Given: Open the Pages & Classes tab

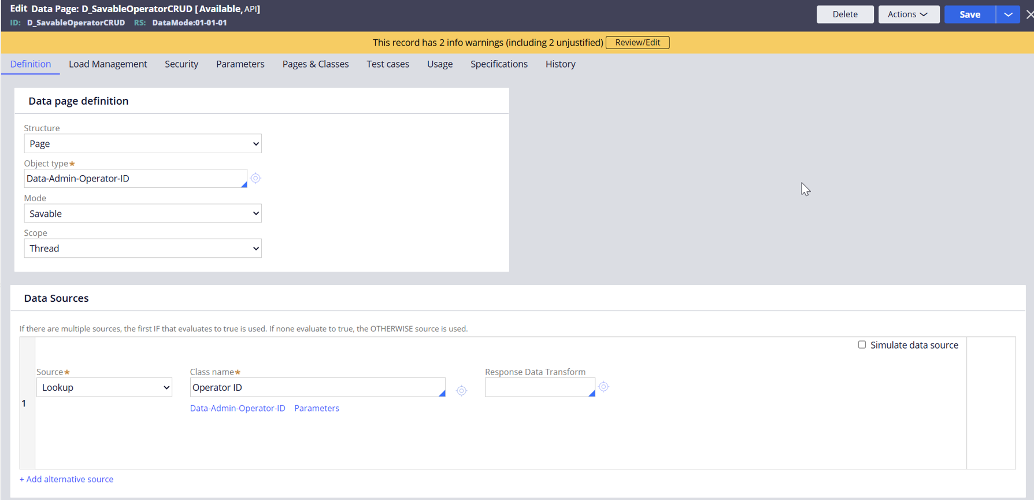Looking at the screenshot, I should coord(316,64).
